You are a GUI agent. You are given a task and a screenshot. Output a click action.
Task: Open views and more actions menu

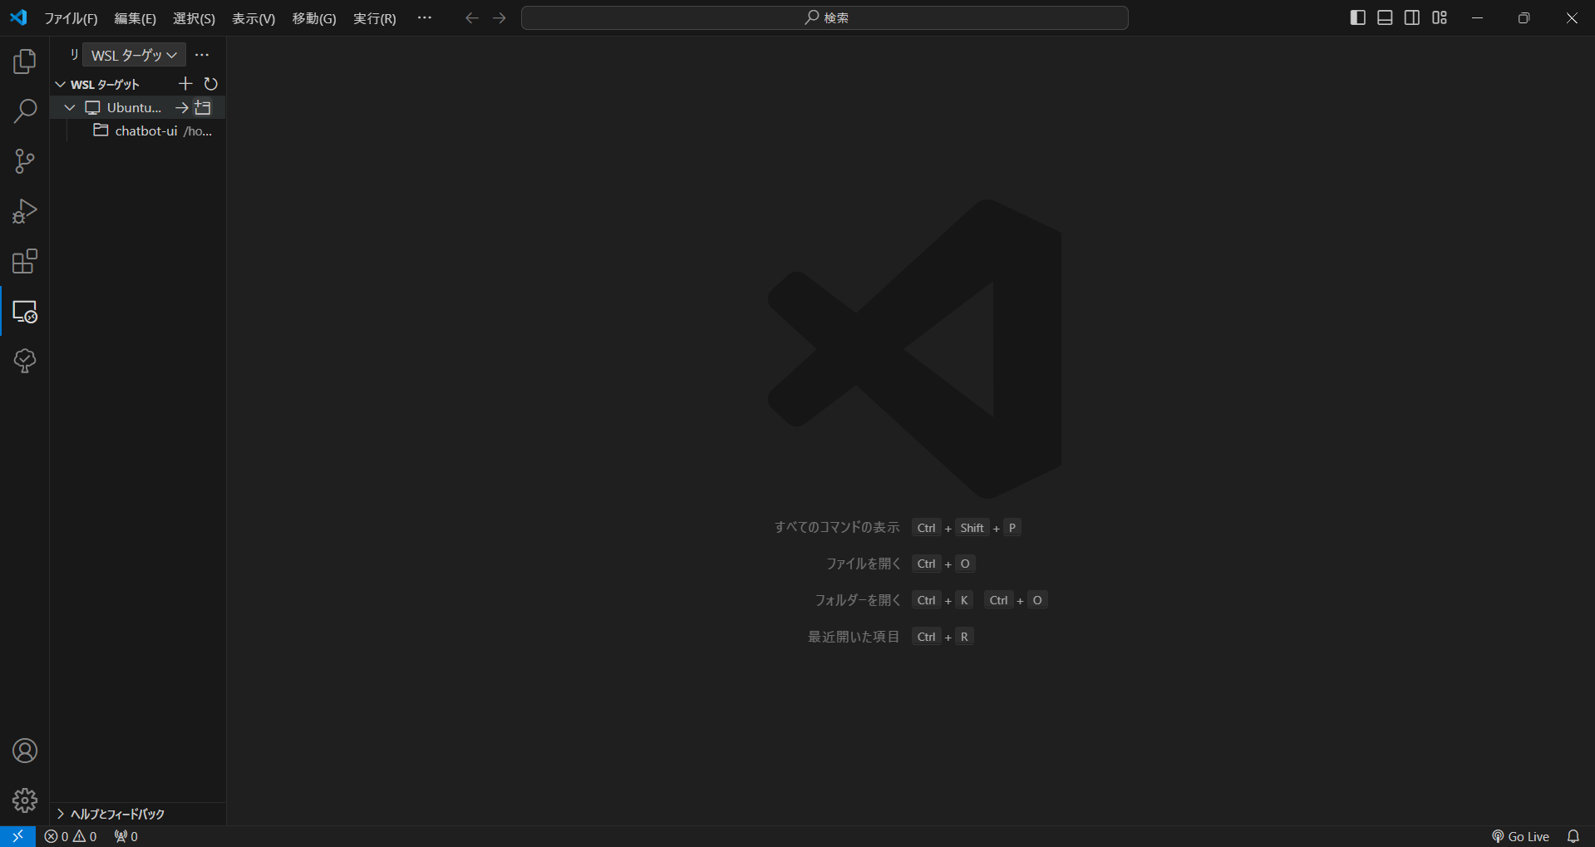pyautogui.click(x=202, y=55)
